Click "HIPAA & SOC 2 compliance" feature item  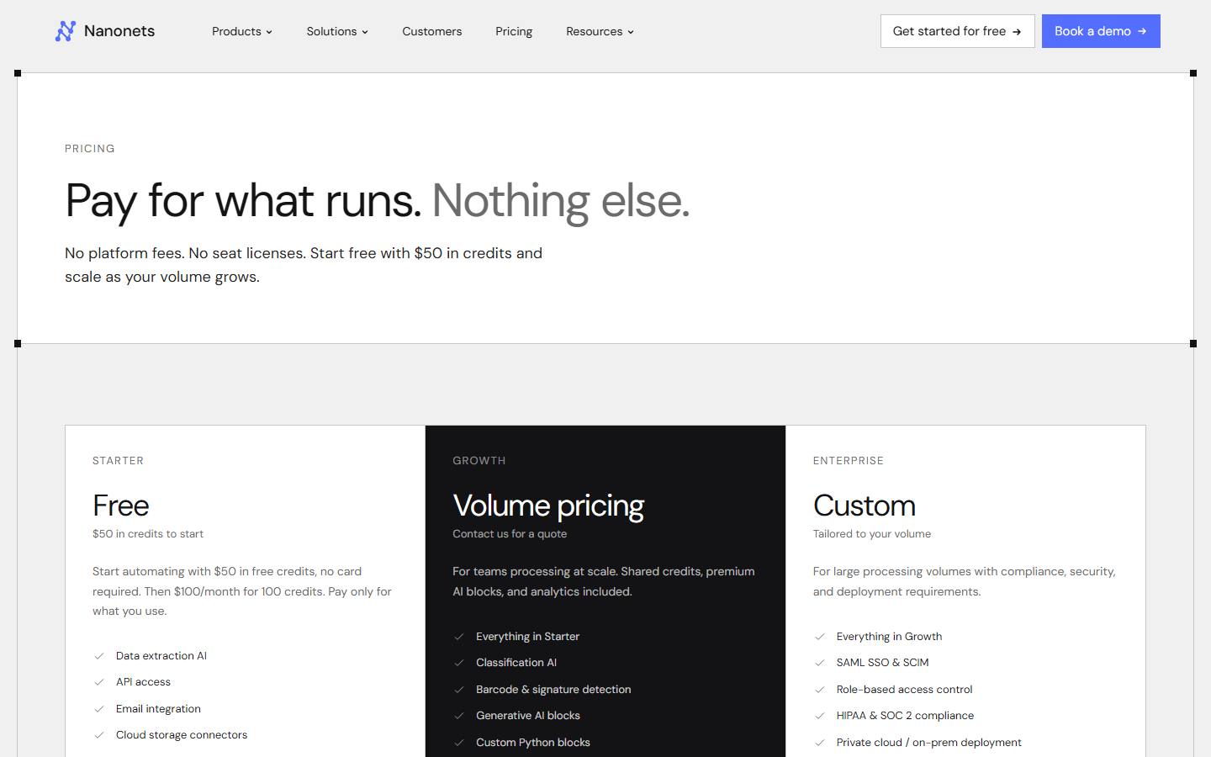point(905,716)
